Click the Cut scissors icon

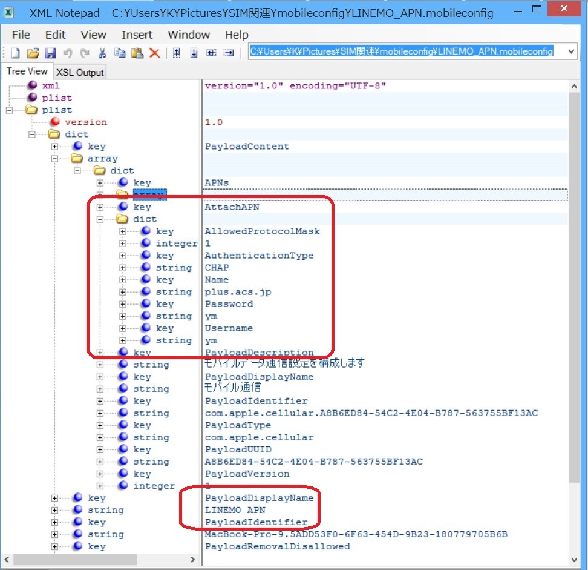(102, 53)
